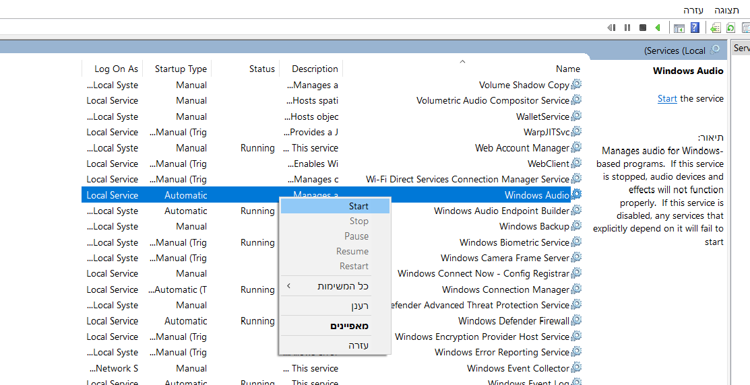This screenshot has width=750, height=385.
Task: Click the green Start Service toolbar arrow
Action: pyautogui.click(x=657, y=28)
